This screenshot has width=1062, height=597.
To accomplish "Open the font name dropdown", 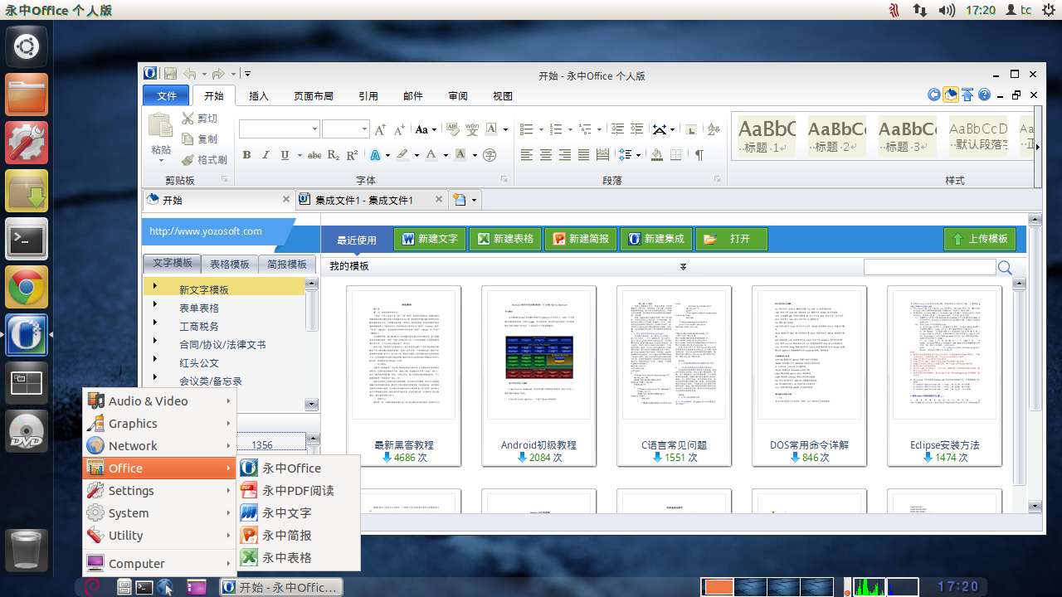I will click(x=314, y=129).
